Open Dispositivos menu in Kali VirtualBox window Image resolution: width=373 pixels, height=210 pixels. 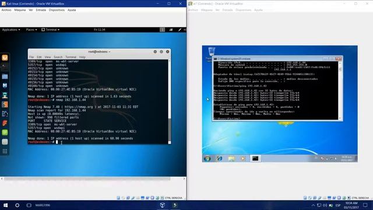pyautogui.click(x=57, y=10)
